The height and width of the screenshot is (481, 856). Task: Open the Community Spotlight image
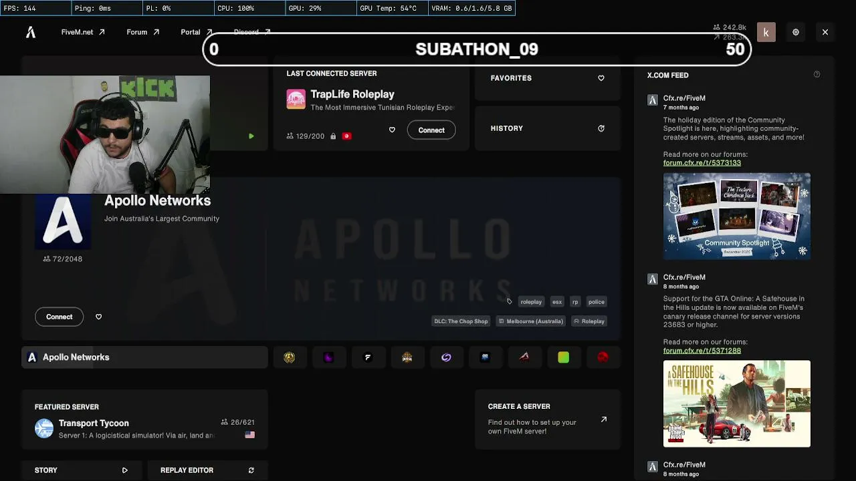737,216
